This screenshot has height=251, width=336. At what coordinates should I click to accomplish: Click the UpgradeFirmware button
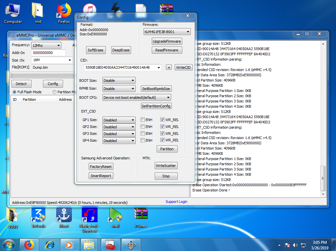tap(167, 41)
